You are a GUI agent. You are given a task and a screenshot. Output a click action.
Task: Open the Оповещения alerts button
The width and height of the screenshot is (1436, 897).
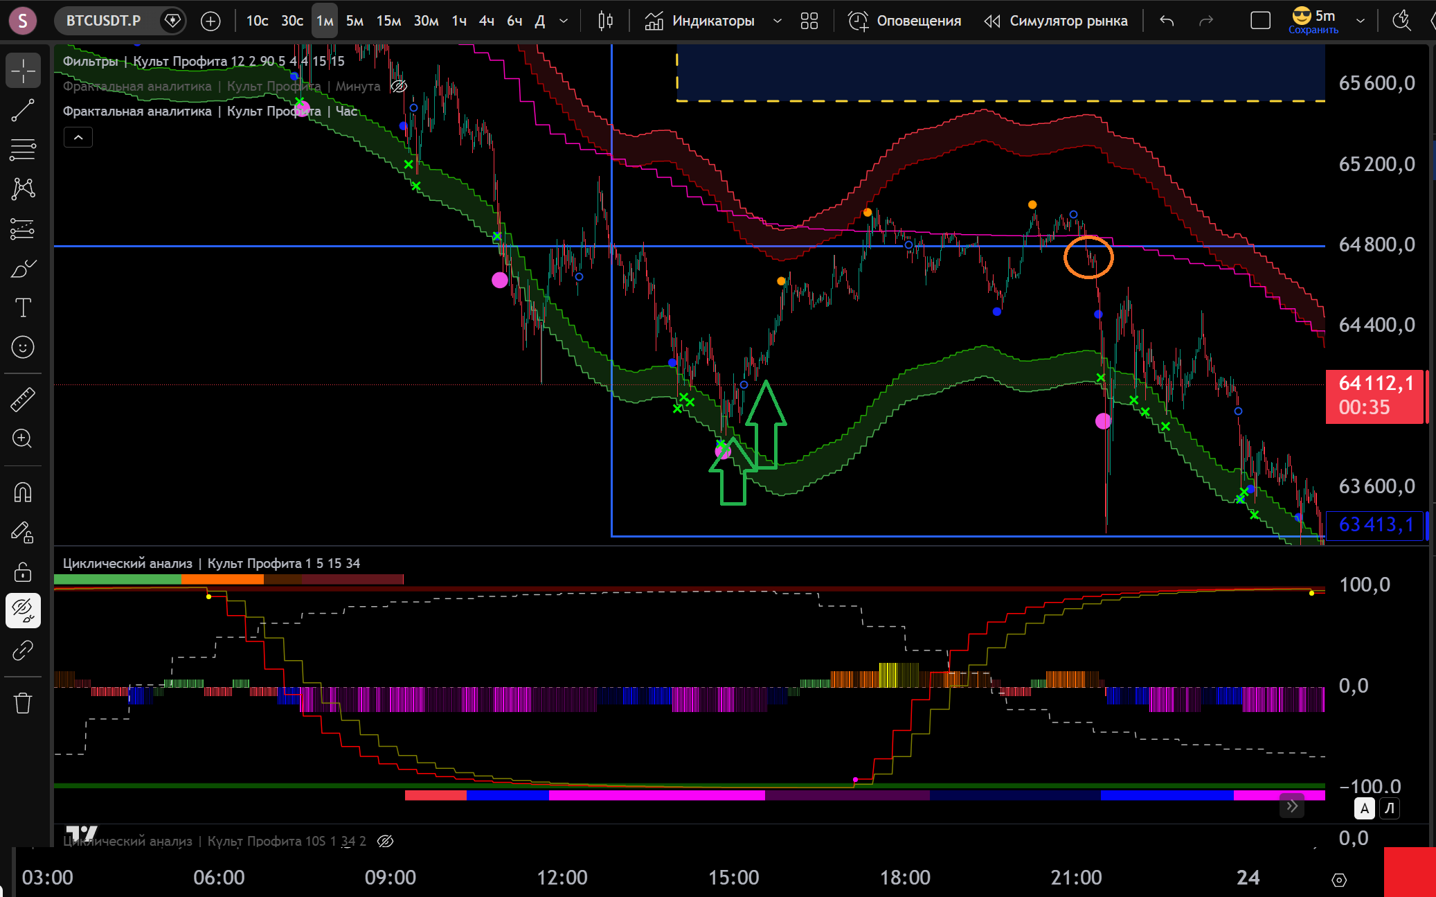tap(905, 21)
